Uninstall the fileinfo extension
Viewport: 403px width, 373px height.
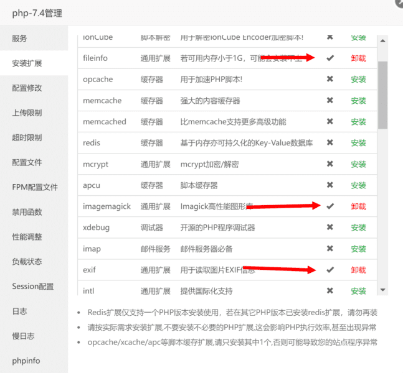(358, 58)
